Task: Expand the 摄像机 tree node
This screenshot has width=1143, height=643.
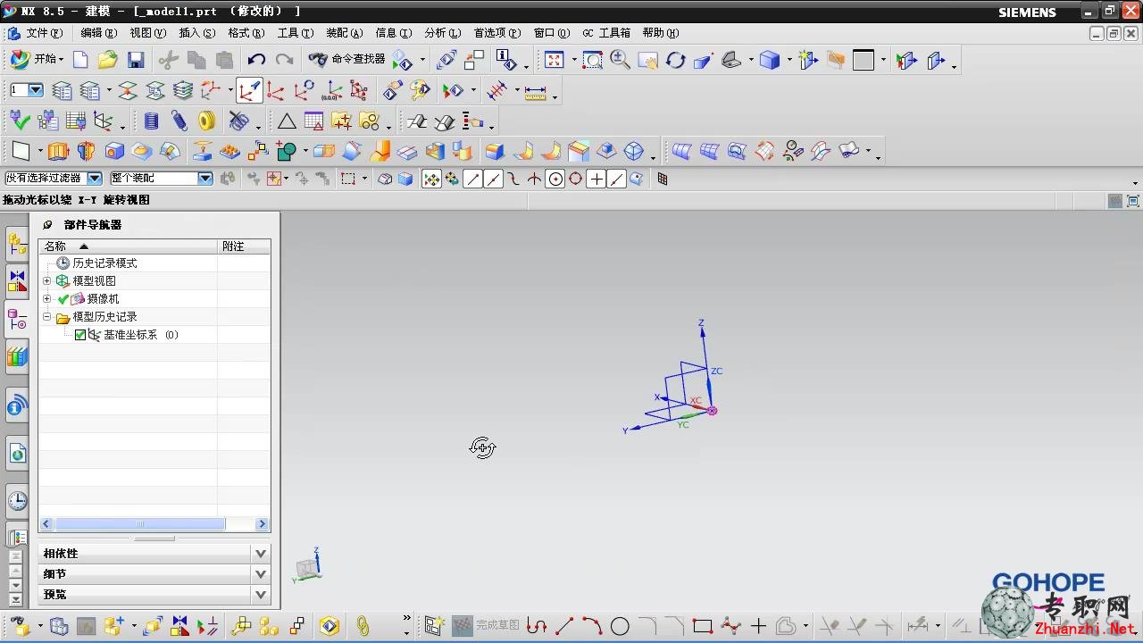Action: [47, 299]
